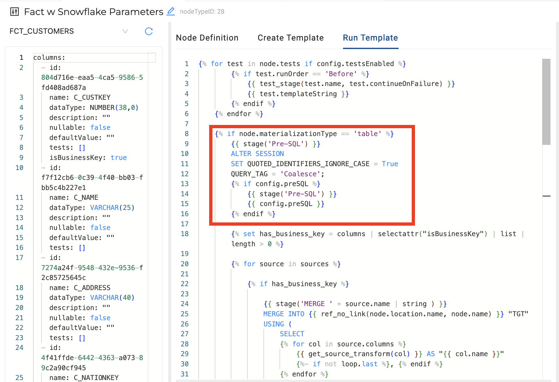Click the 'name: C_CUSTKEY' line
559x382 pixels.
point(80,97)
